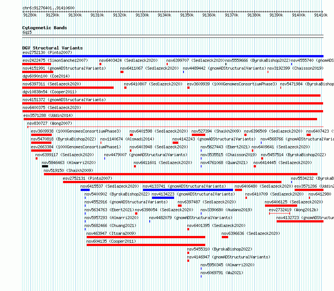
Task: Click the black nsv5846463 variant bar
Action: tap(45, 166)
